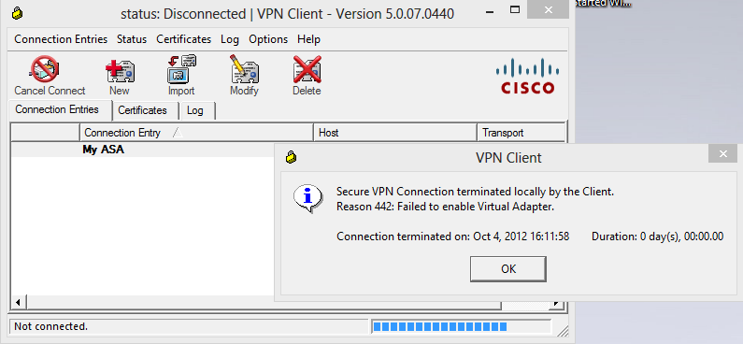This screenshot has width=743, height=344.
Task: Click OK in the VPN Client dialog
Action: point(508,268)
